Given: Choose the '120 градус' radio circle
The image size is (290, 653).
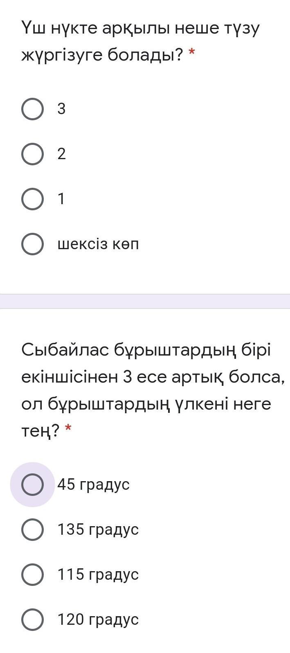Looking at the screenshot, I should (32, 619).
